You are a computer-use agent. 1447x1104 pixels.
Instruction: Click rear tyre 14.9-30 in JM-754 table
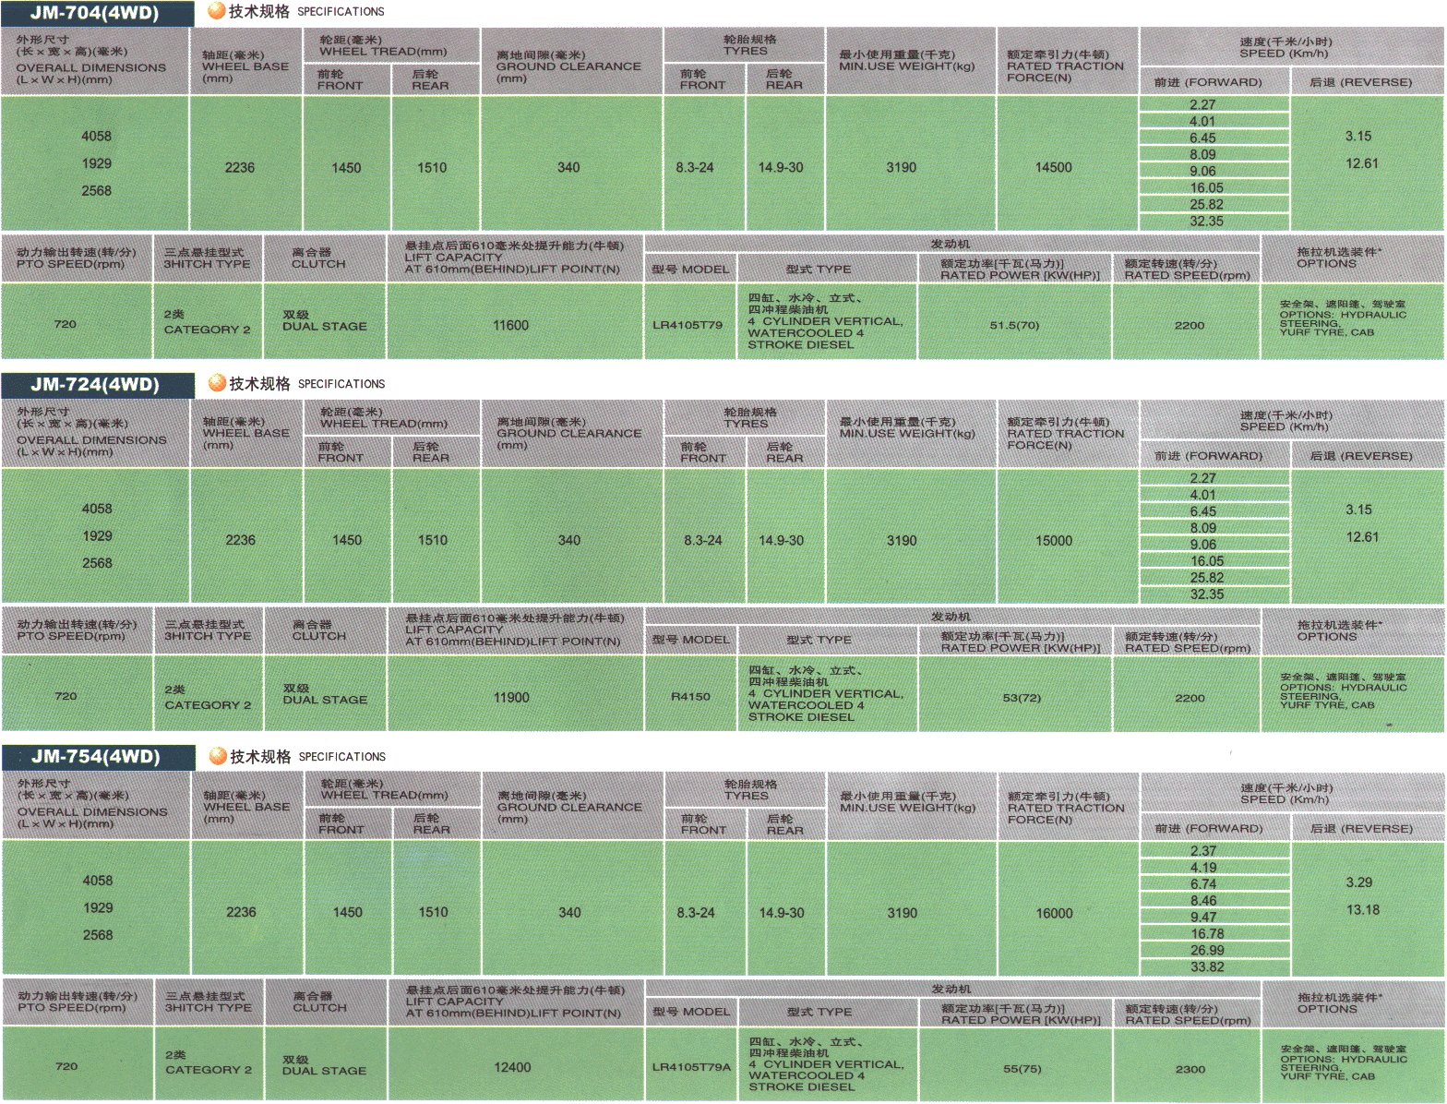tap(782, 913)
